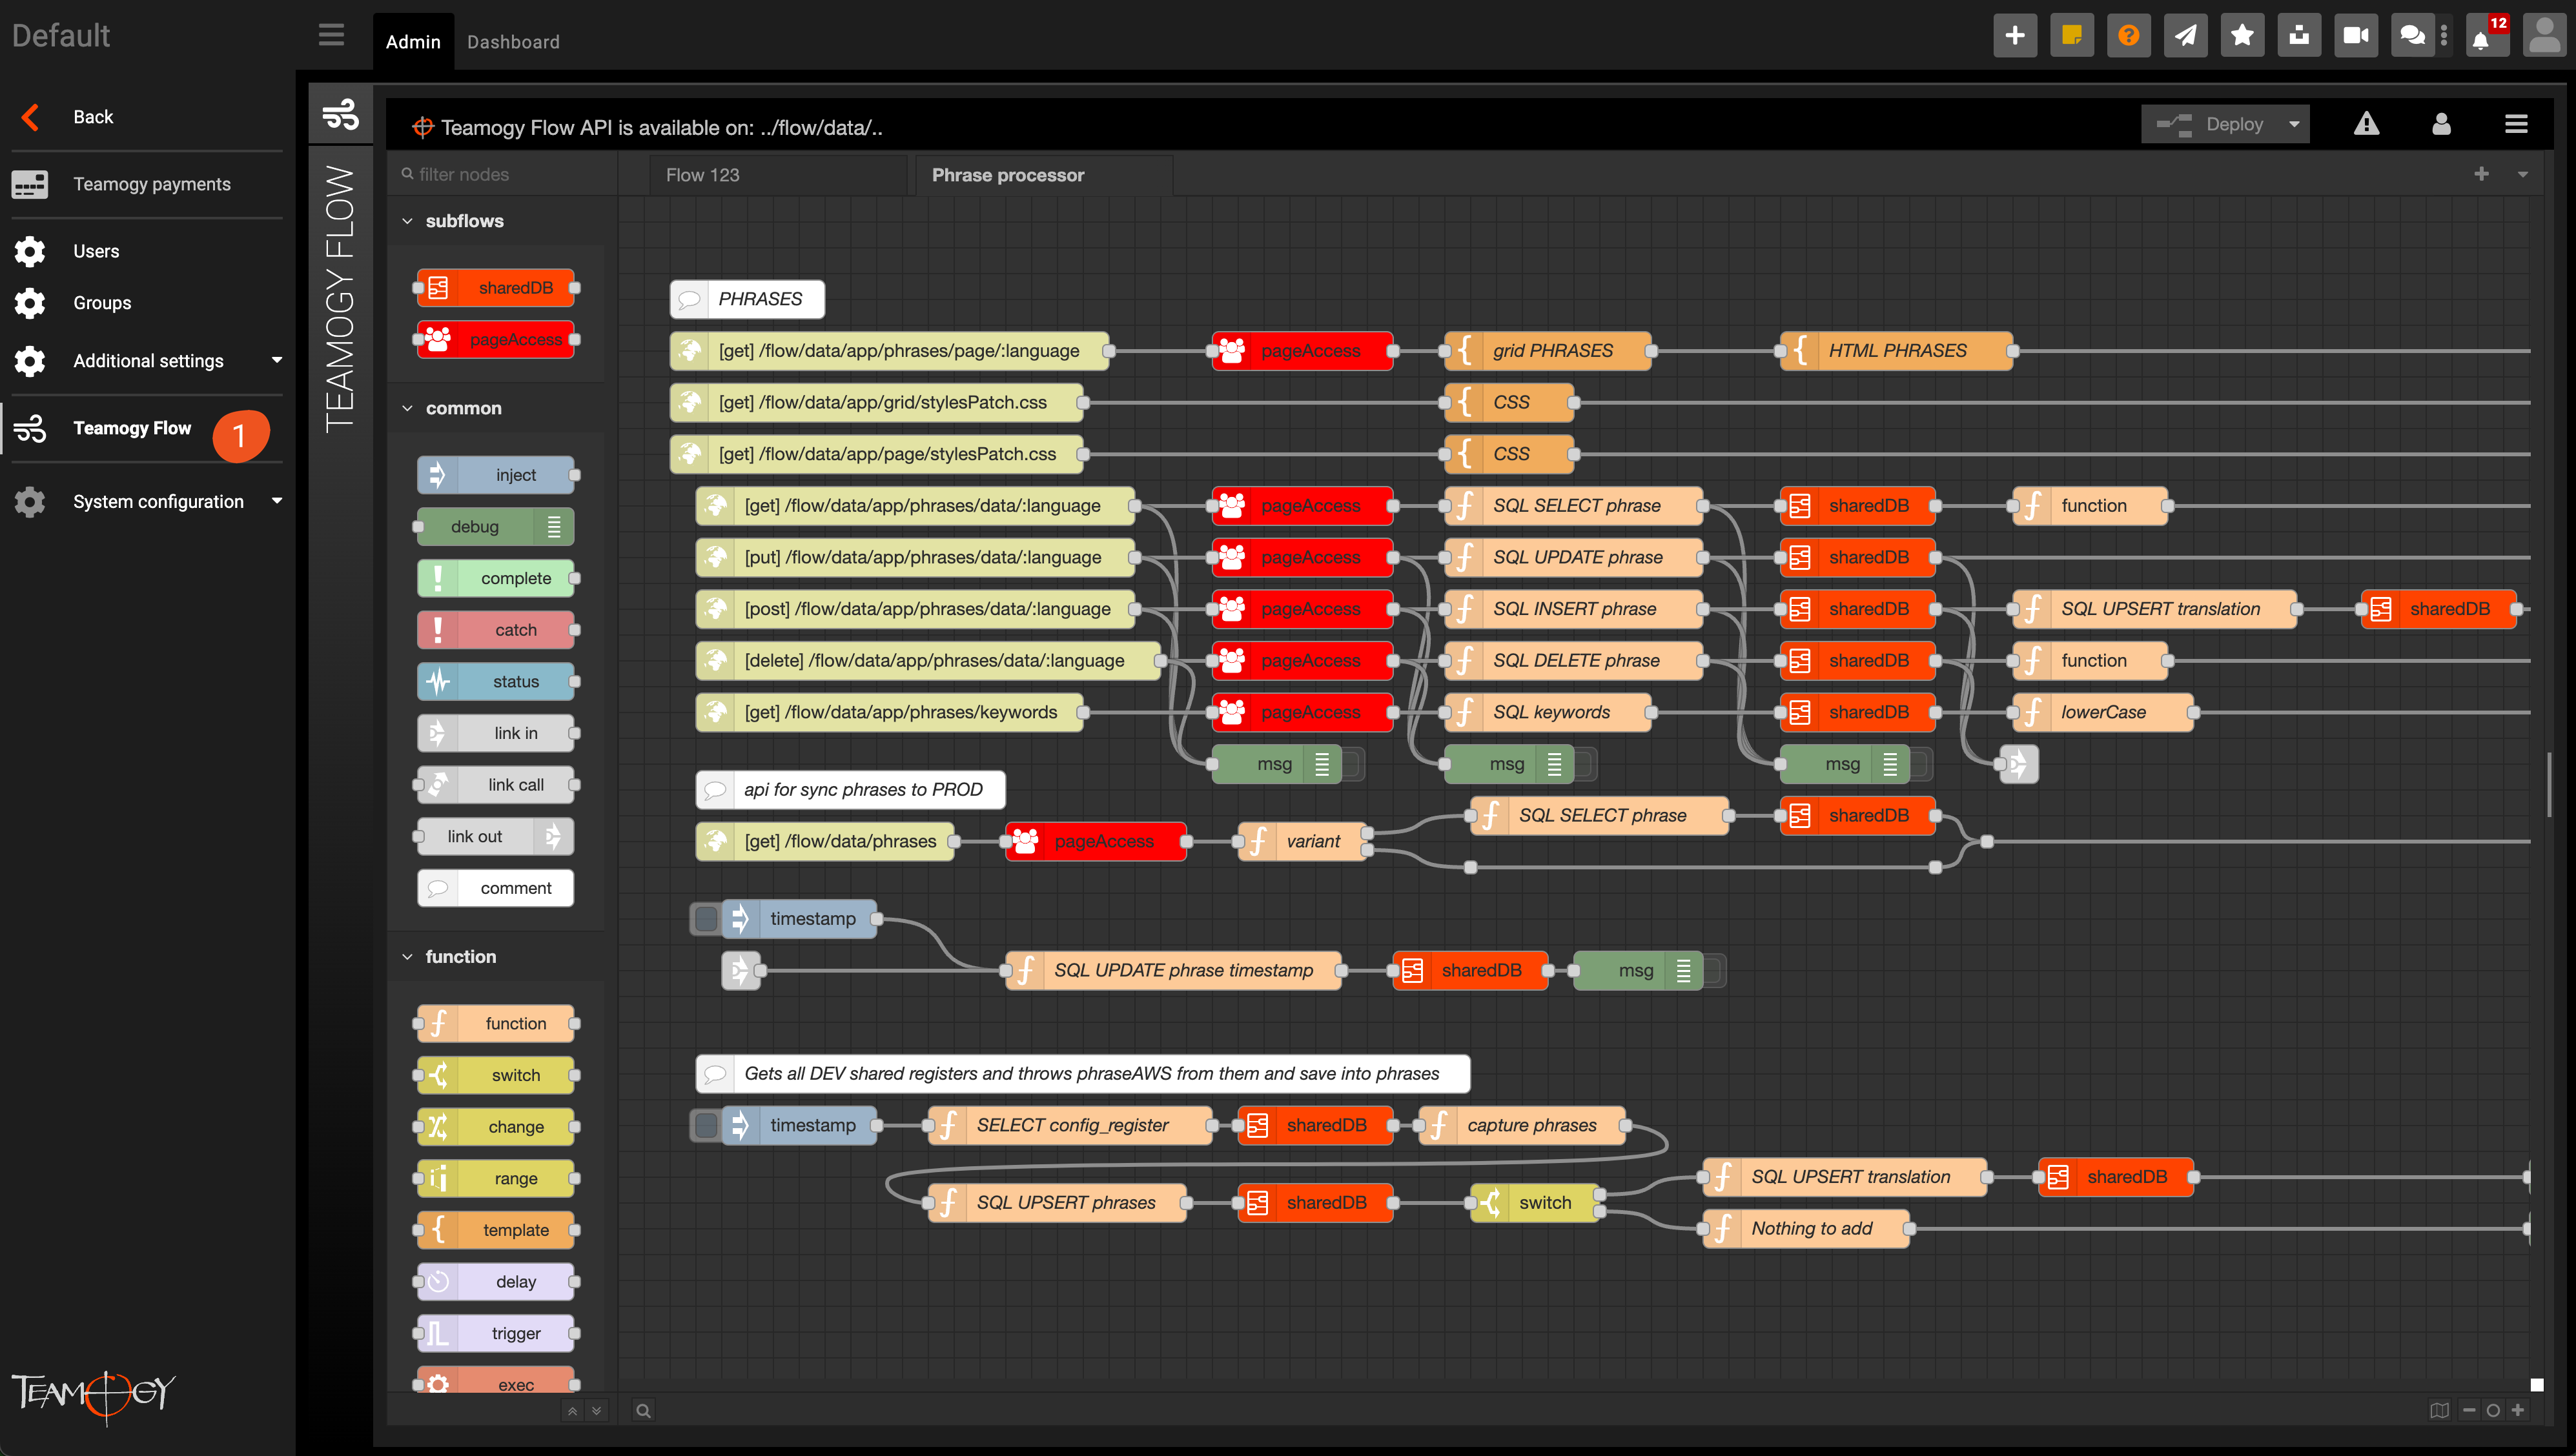
Task: Select the capture phrases function node
Action: (1522, 1125)
